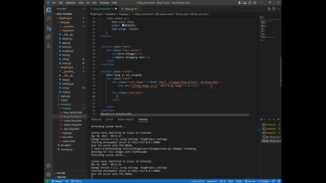Open navbar.html in the Explorer
Viewport: 326px width, 183px height.
pyautogui.click(x=68, y=141)
